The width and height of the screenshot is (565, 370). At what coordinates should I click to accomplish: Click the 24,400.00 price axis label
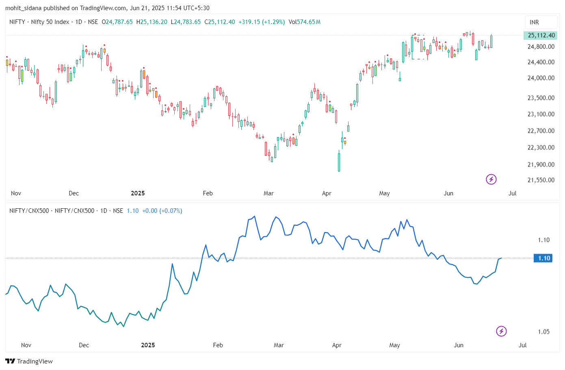pos(541,62)
